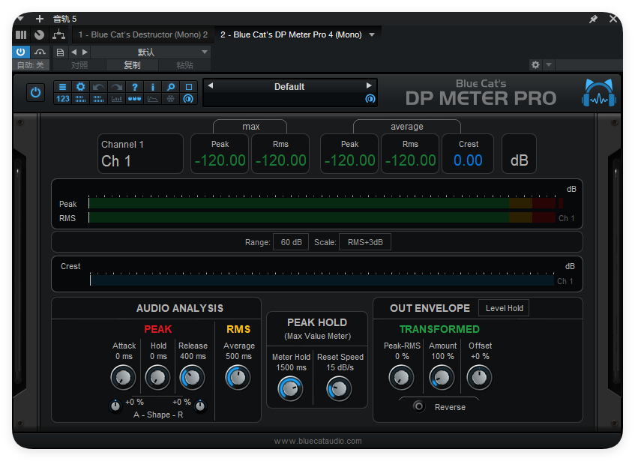The image size is (635, 461).
Task: Pin the plugin window
Action: pyautogui.click(x=593, y=19)
